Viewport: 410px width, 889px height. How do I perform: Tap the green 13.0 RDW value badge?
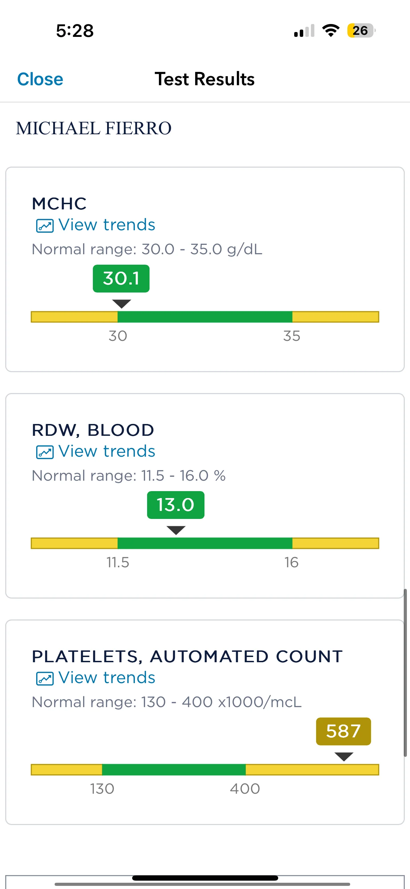pos(176,505)
